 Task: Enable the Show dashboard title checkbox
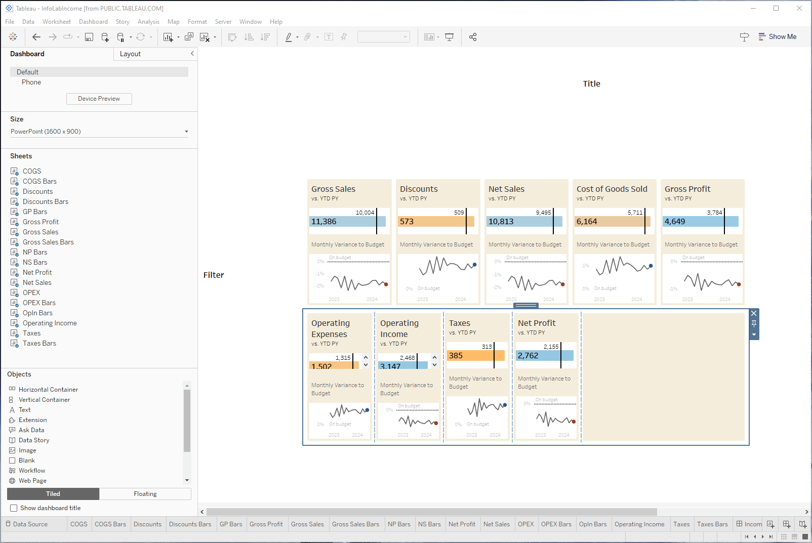[14, 508]
